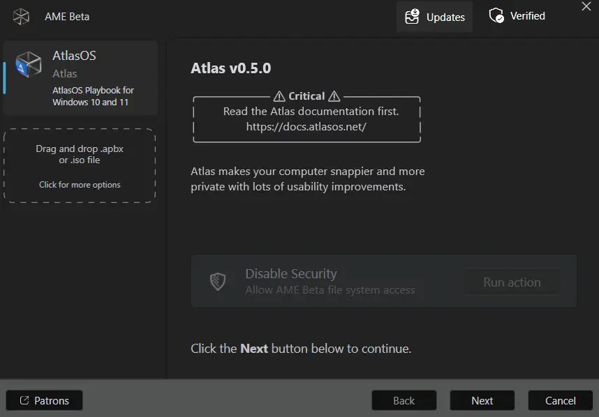The width and height of the screenshot is (599, 417).
Task: Click the shield icon beside Disable Security
Action: pos(218,282)
